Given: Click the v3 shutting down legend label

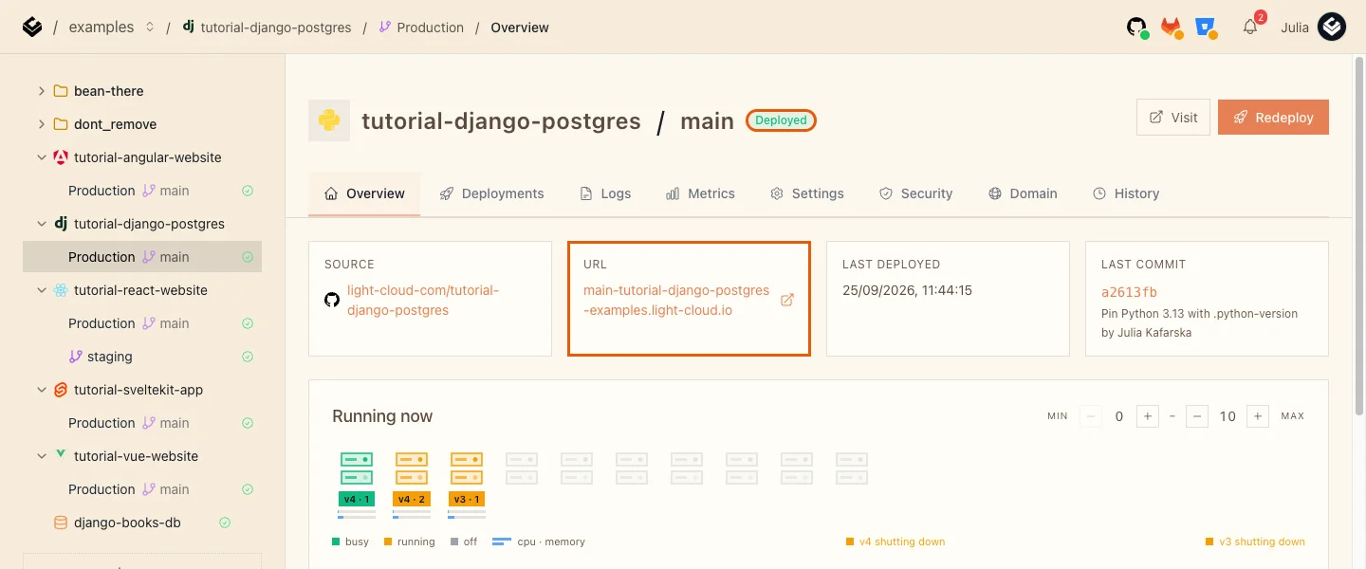Looking at the screenshot, I should 1262,542.
